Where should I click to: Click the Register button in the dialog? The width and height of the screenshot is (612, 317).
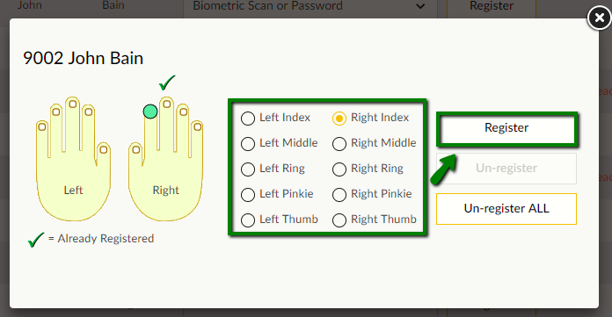(x=506, y=128)
